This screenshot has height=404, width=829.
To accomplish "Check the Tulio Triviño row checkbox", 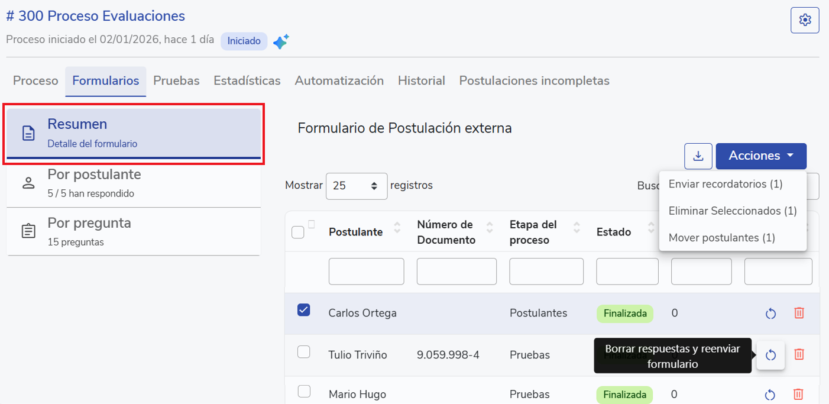I will point(303,352).
